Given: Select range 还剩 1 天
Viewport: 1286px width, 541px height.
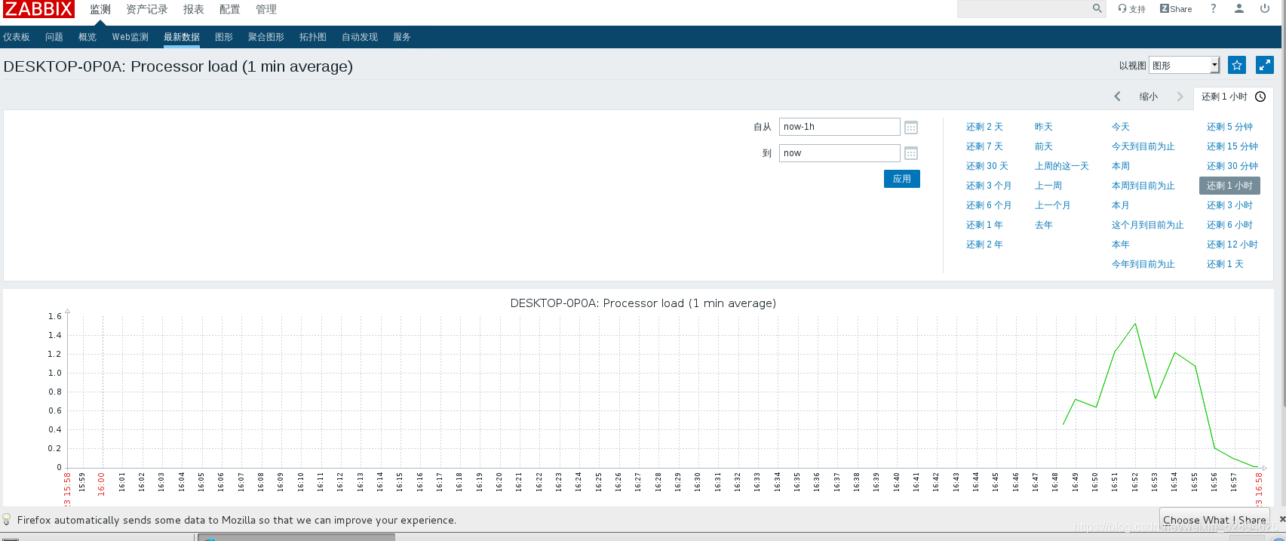Looking at the screenshot, I should tap(1225, 264).
